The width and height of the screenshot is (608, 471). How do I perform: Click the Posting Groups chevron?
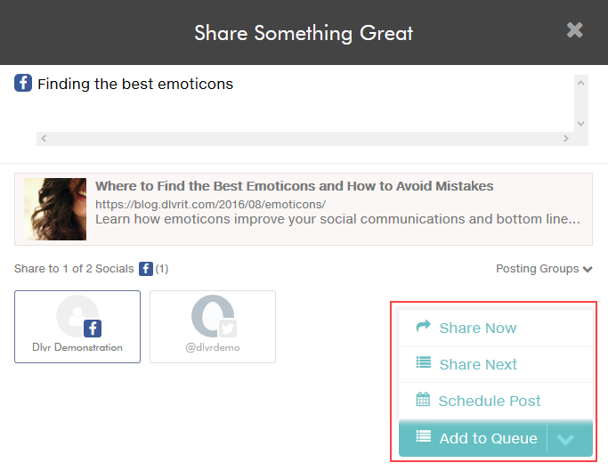588,269
